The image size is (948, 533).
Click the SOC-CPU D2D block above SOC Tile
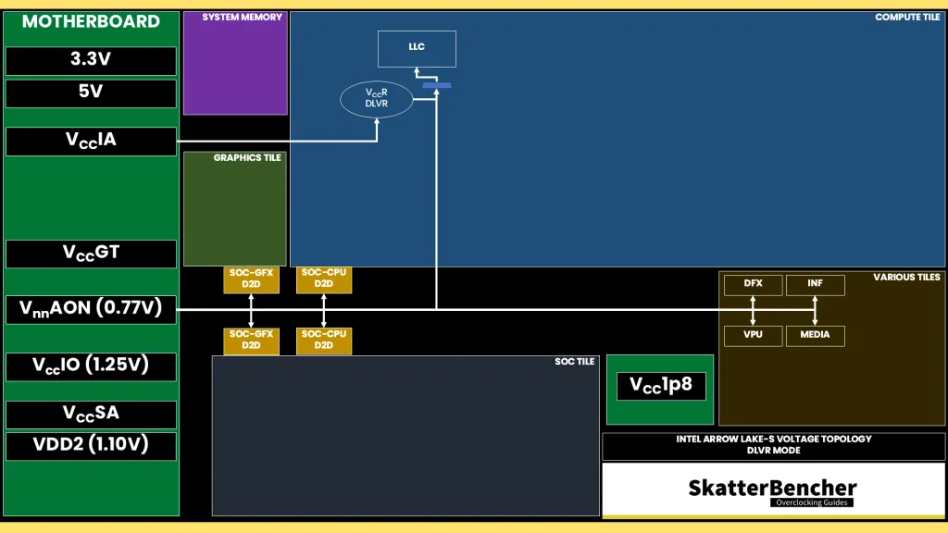pyautogui.click(x=323, y=340)
